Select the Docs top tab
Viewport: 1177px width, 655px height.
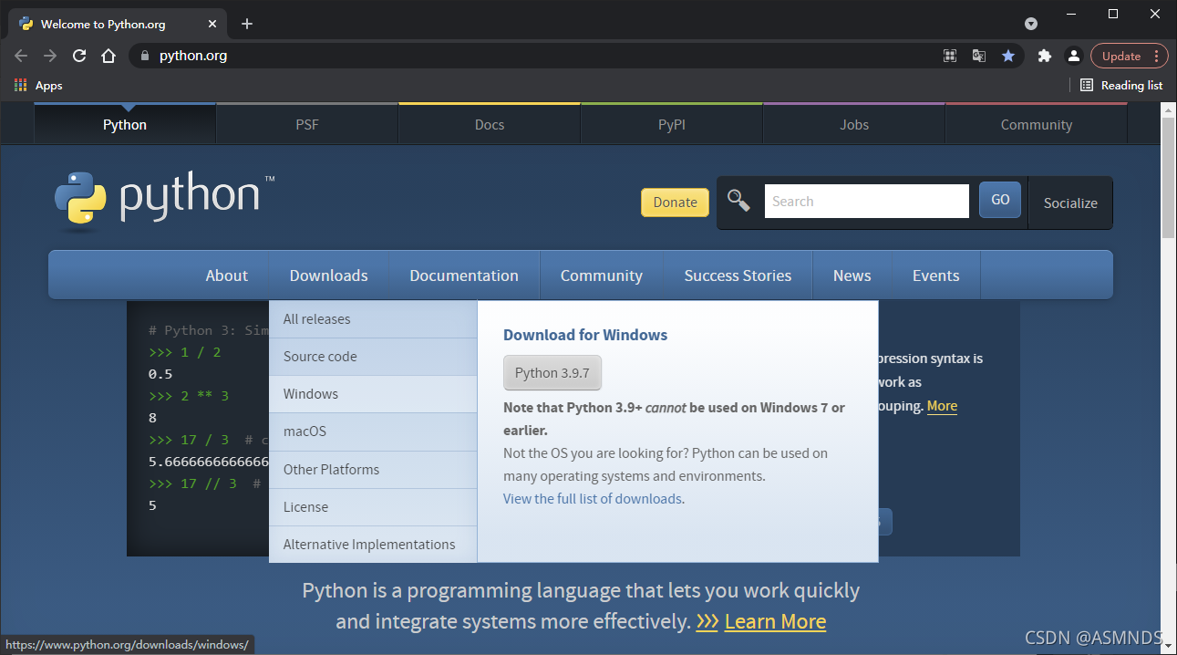coord(490,124)
